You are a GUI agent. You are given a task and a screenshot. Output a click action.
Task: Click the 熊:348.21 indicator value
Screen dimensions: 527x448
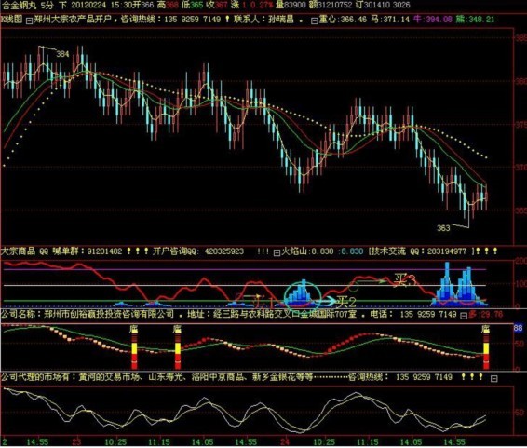click(475, 20)
